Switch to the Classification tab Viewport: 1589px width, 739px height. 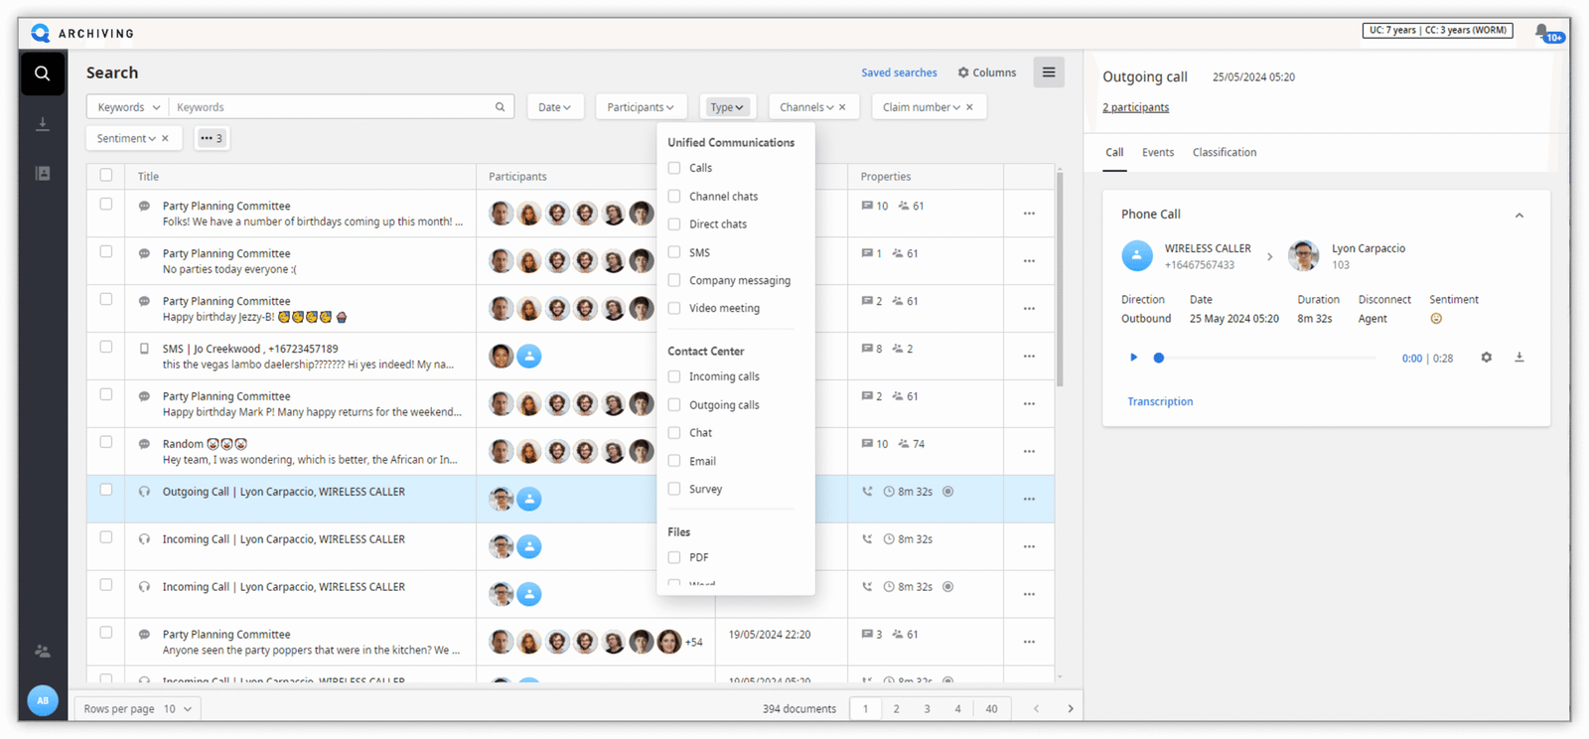(x=1224, y=153)
